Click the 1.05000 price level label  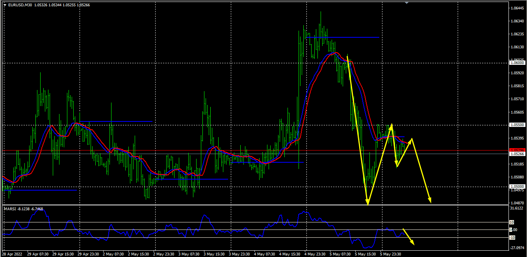coord(517,187)
